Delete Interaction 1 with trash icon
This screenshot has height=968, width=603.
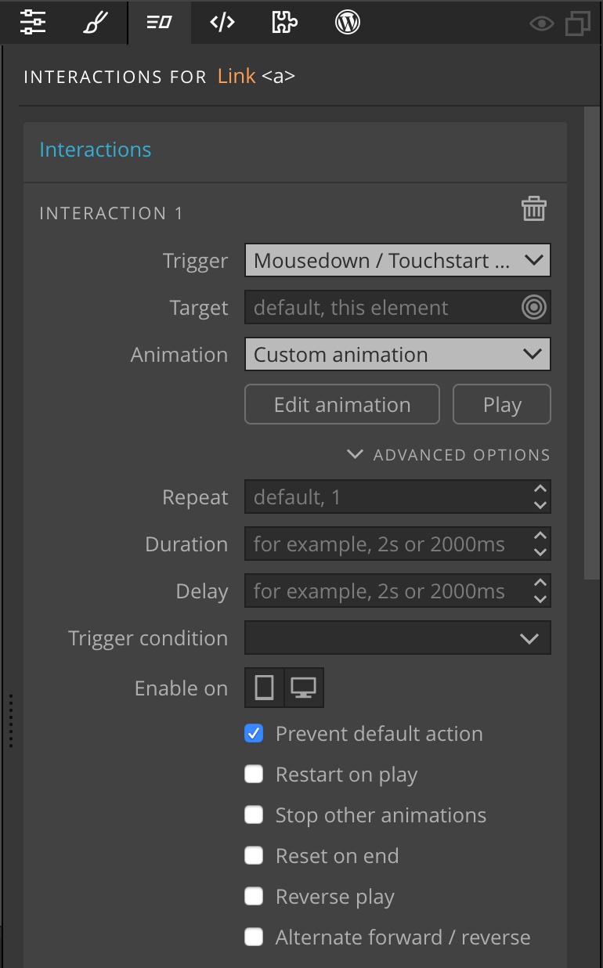(534, 209)
